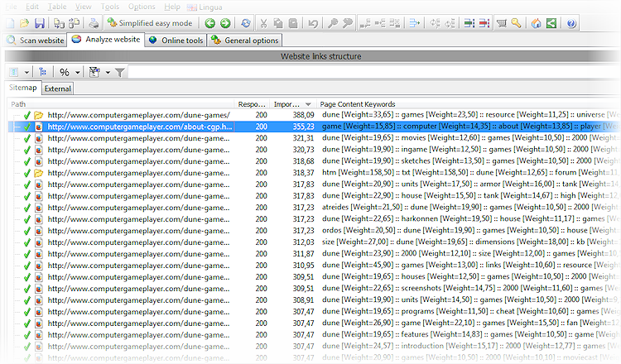
Task: Click the Path column header
Action: click(x=121, y=104)
